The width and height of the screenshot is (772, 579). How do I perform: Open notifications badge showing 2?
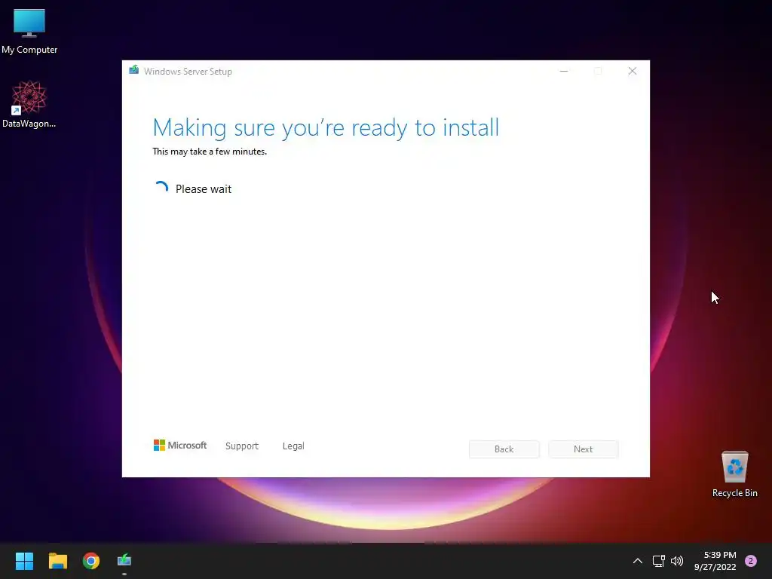tap(751, 561)
